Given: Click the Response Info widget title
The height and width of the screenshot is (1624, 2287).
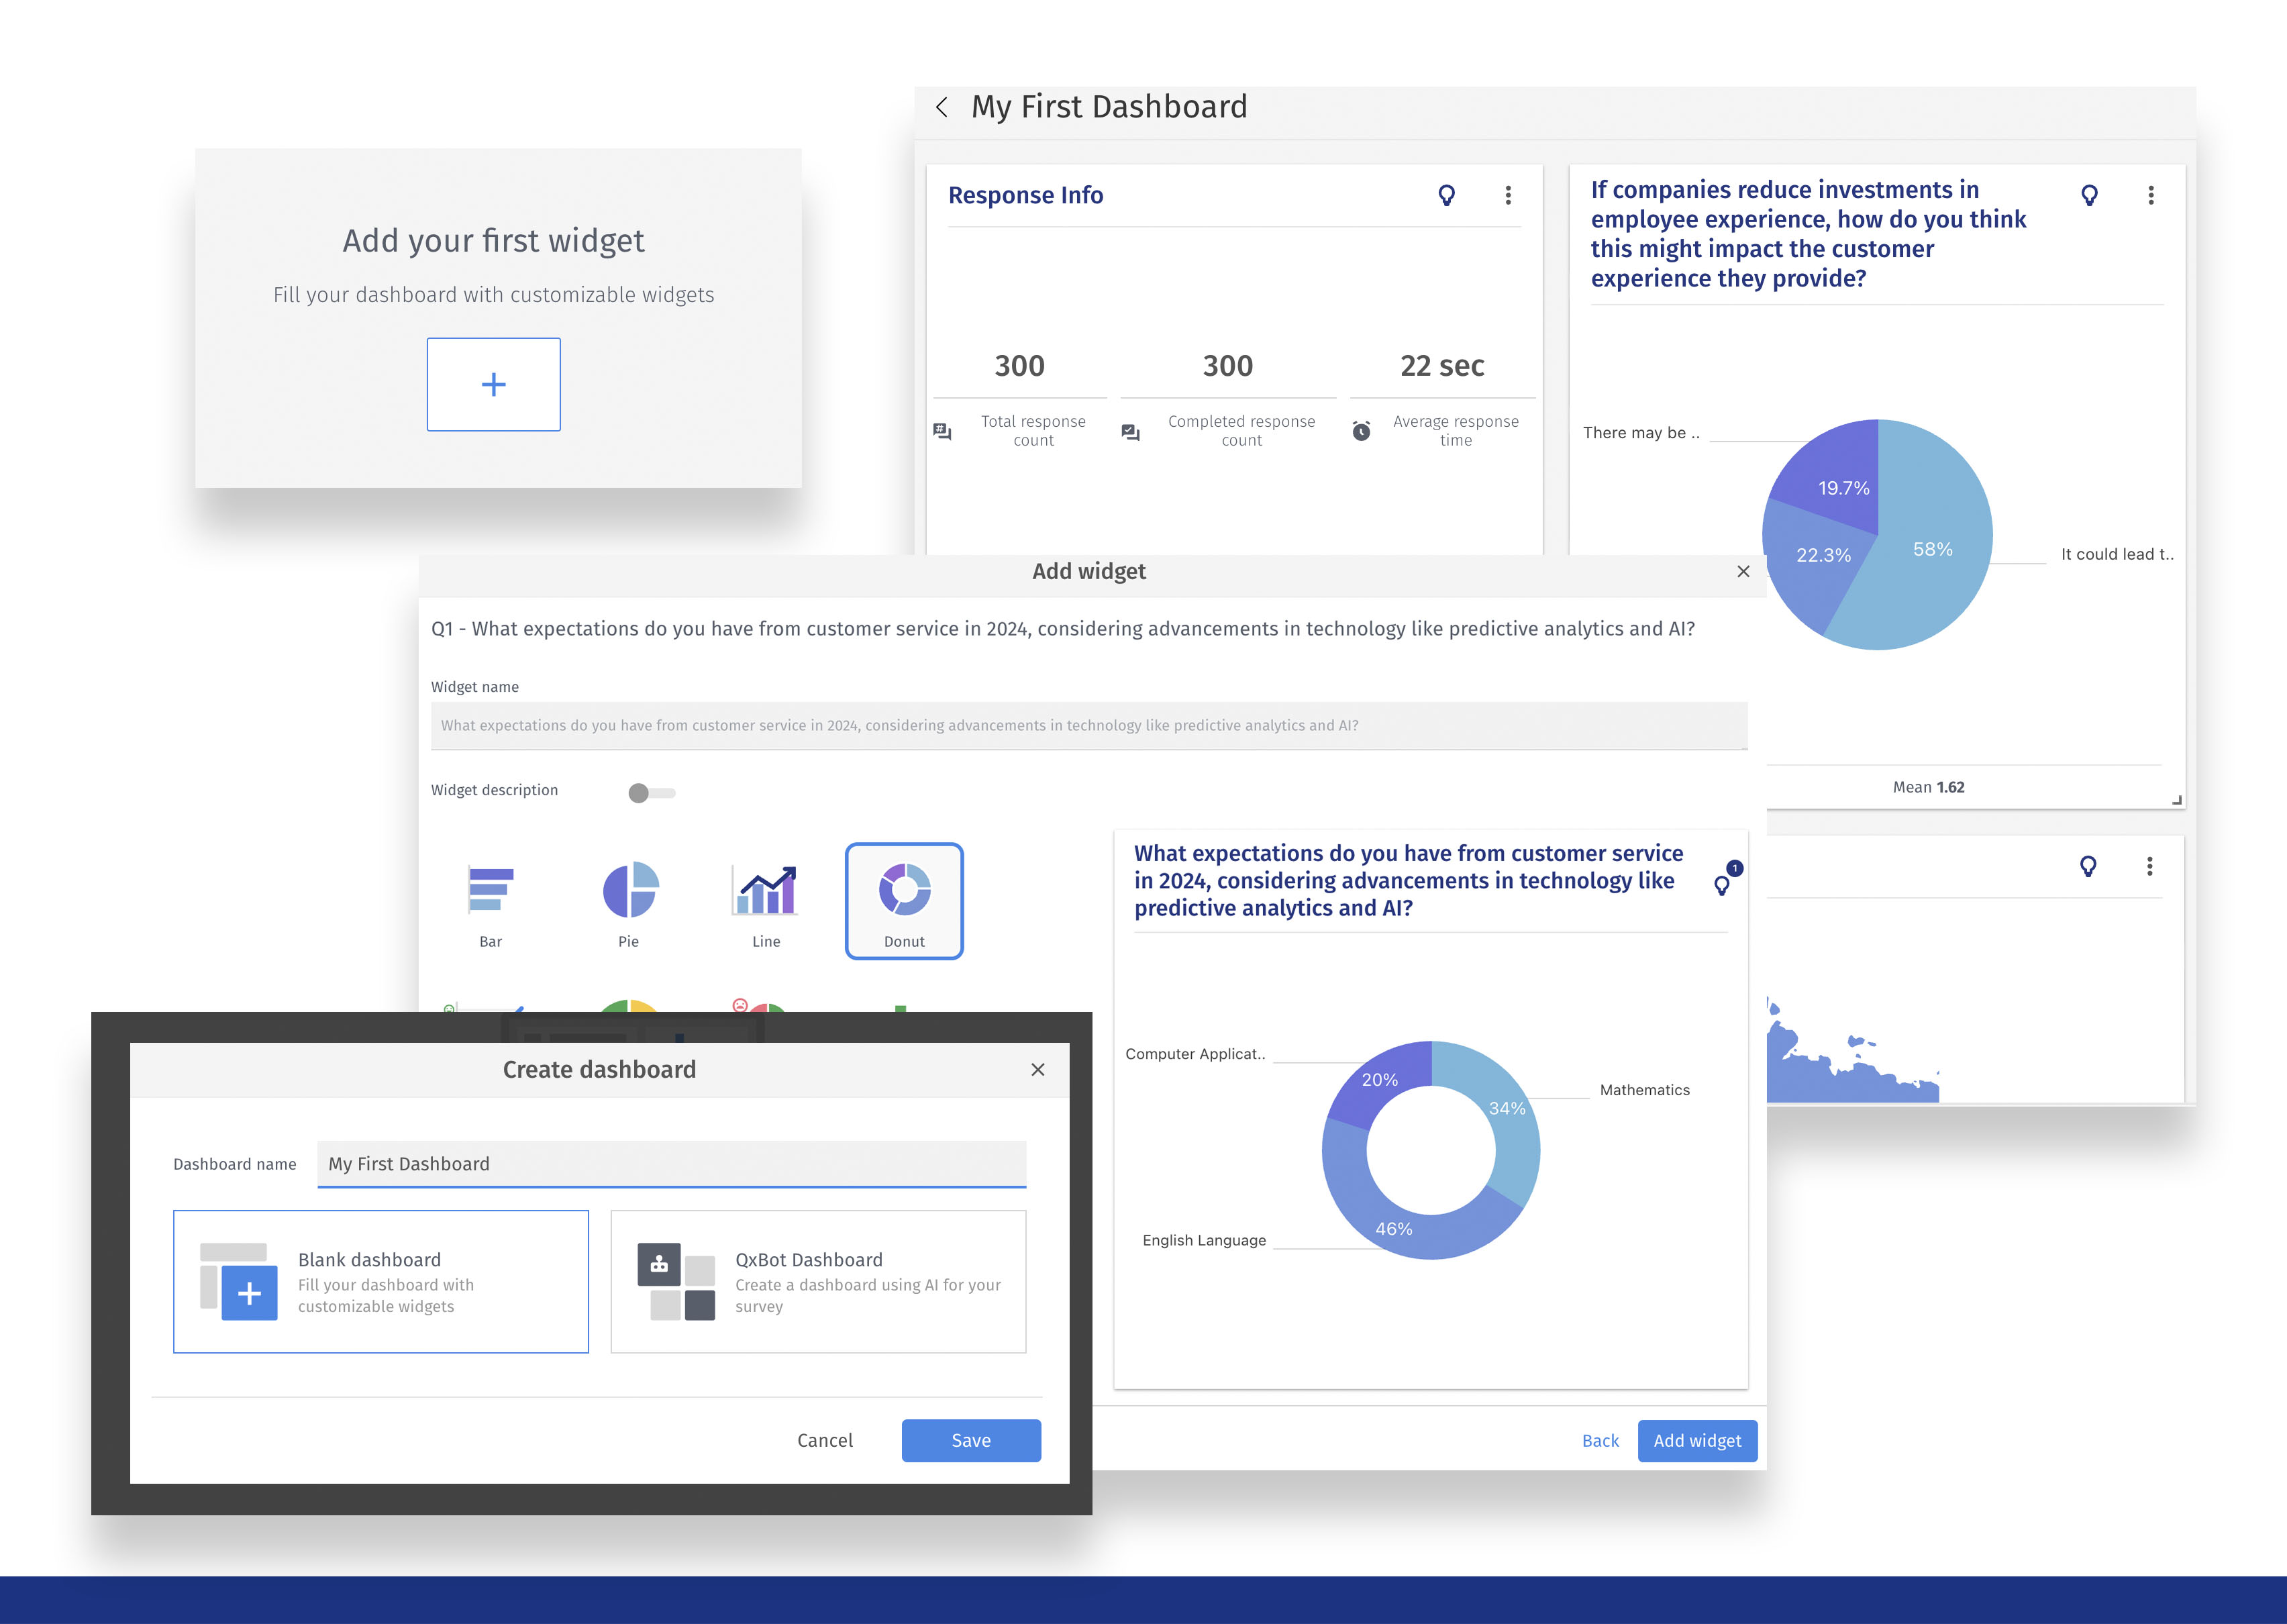Looking at the screenshot, I should (x=1025, y=195).
